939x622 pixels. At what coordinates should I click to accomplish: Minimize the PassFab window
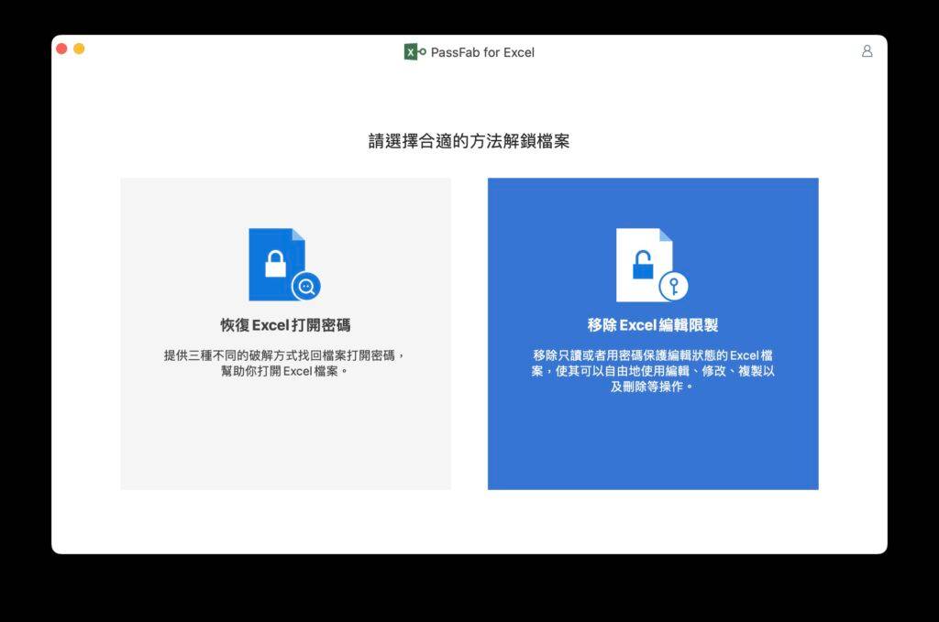[x=78, y=47]
